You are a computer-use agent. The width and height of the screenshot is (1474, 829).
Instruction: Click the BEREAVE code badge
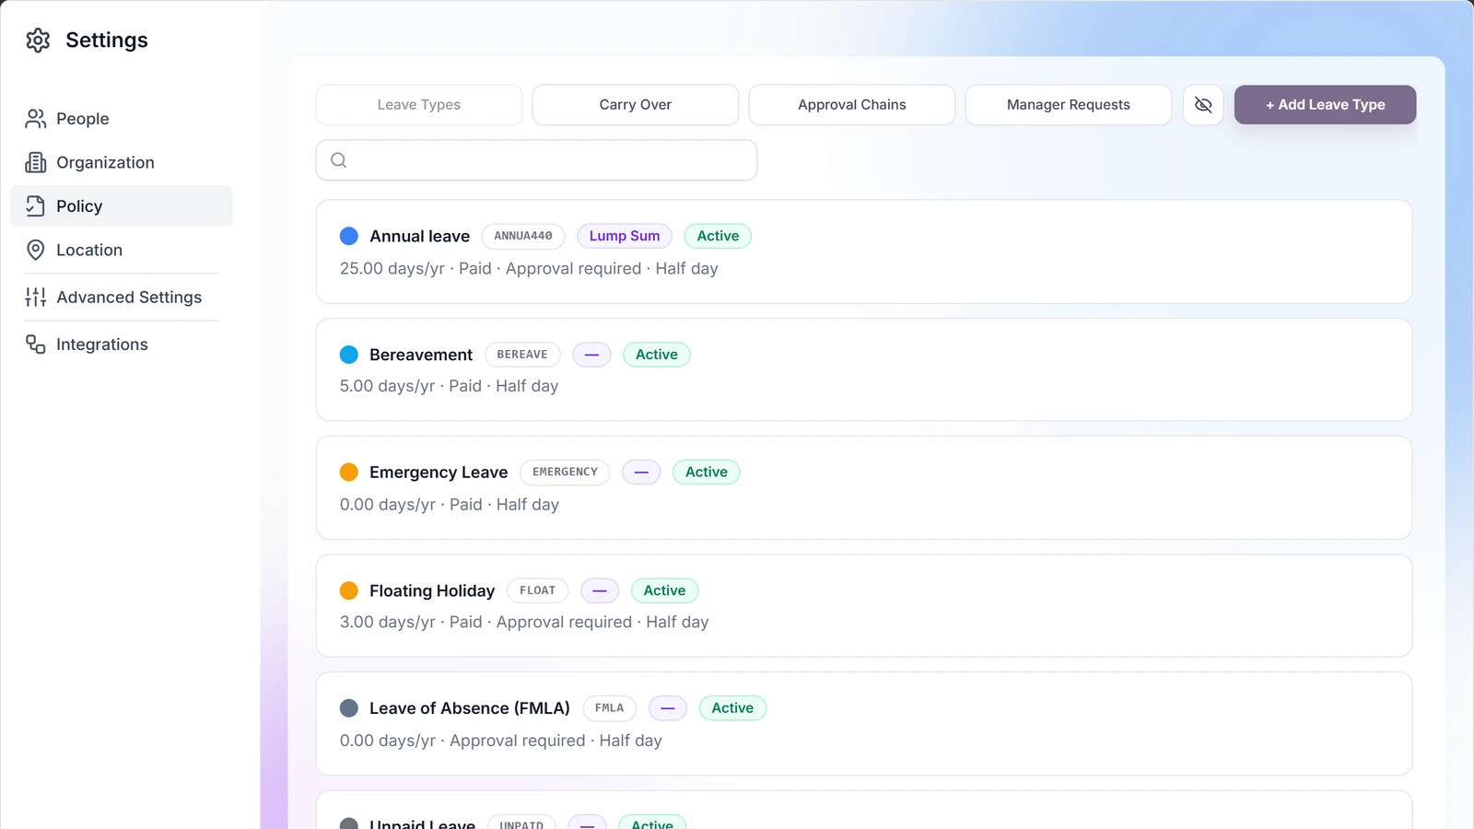tap(522, 355)
